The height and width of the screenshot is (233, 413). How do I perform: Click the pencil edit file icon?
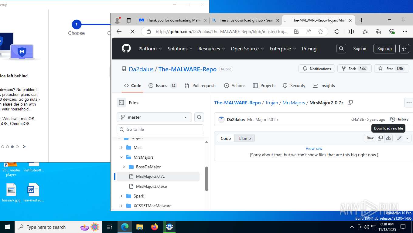(x=399, y=138)
